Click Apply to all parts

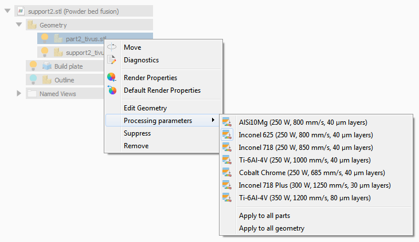point(264,216)
